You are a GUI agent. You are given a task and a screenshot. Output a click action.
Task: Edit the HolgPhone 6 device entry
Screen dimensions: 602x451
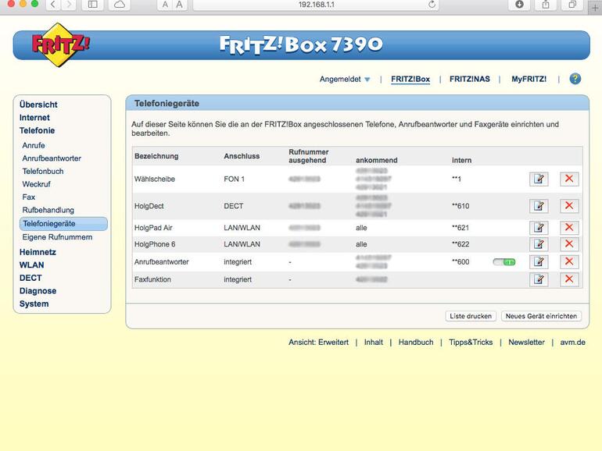click(x=539, y=244)
